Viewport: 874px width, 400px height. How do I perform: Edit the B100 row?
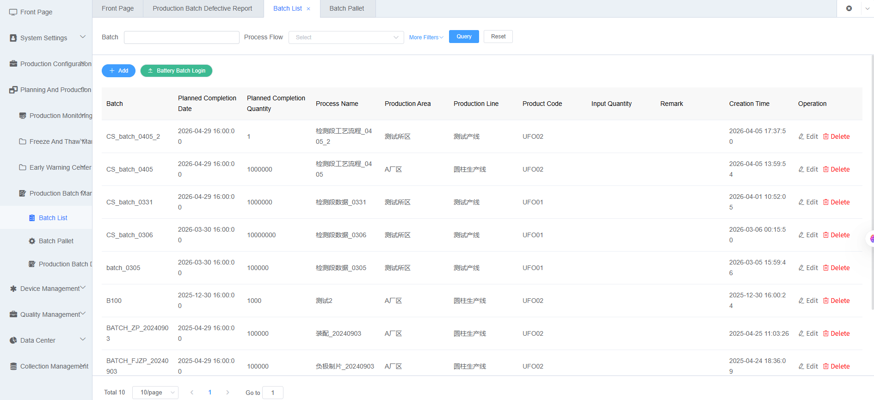click(x=808, y=301)
